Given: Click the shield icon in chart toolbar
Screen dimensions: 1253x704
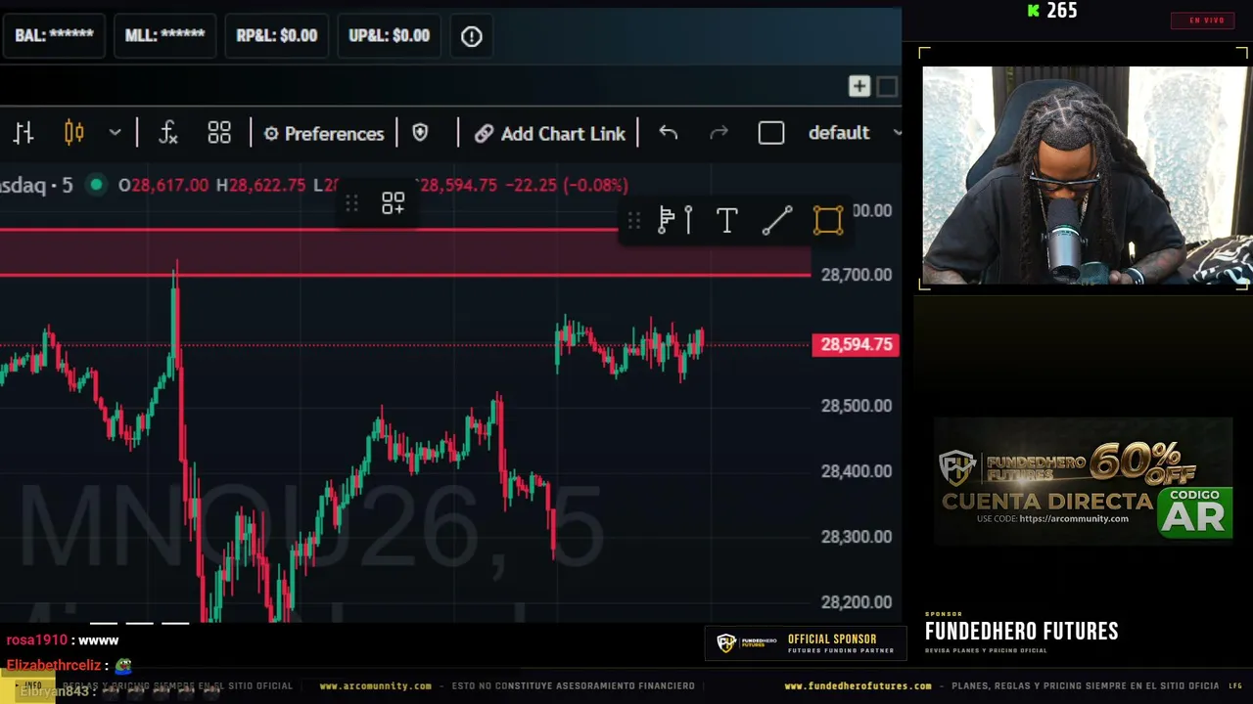Looking at the screenshot, I should pyautogui.click(x=420, y=133).
